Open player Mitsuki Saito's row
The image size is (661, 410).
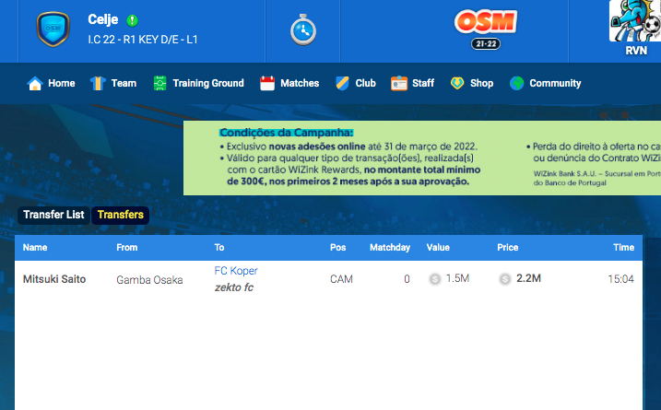pyautogui.click(x=54, y=279)
